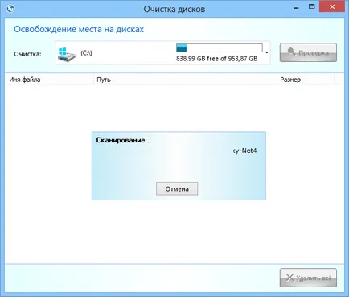Image resolution: width=349 pixels, height=297 pixels.
Task: Sort by the Размер column header
Action: [x=306, y=80]
